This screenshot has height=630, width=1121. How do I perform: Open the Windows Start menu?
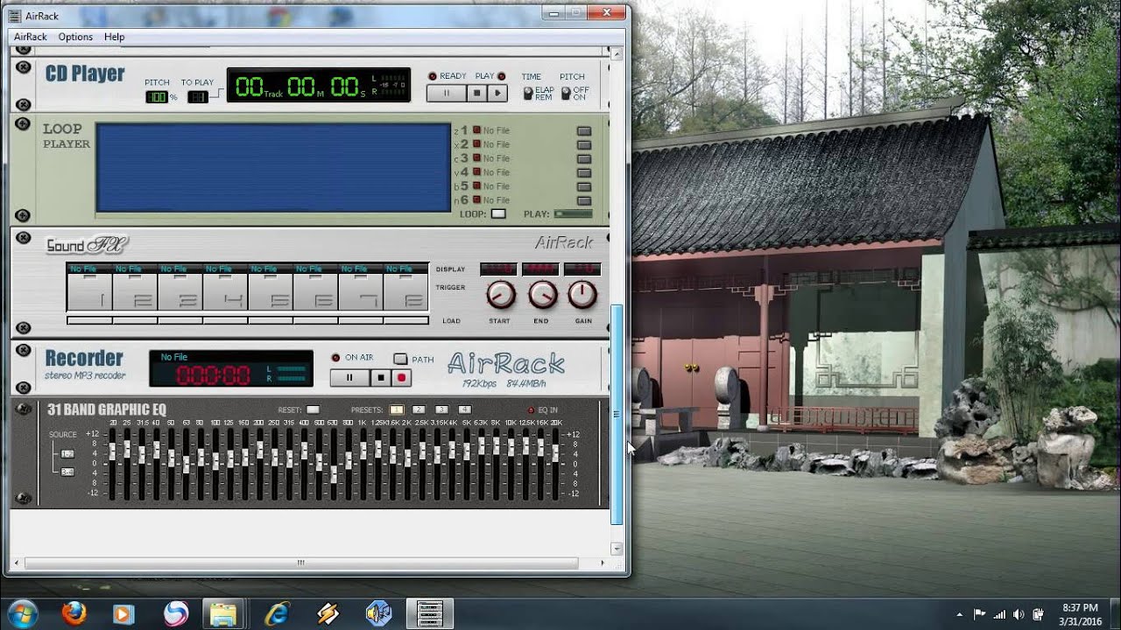coord(21,613)
